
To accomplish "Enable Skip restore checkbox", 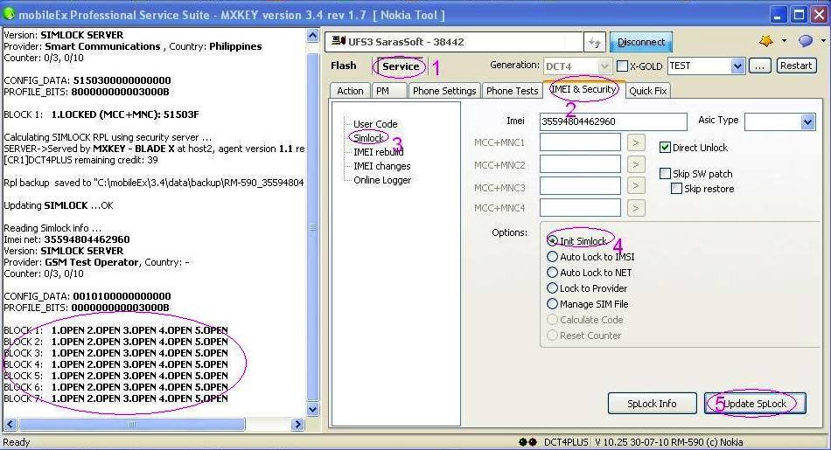I will click(x=676, y=189).
